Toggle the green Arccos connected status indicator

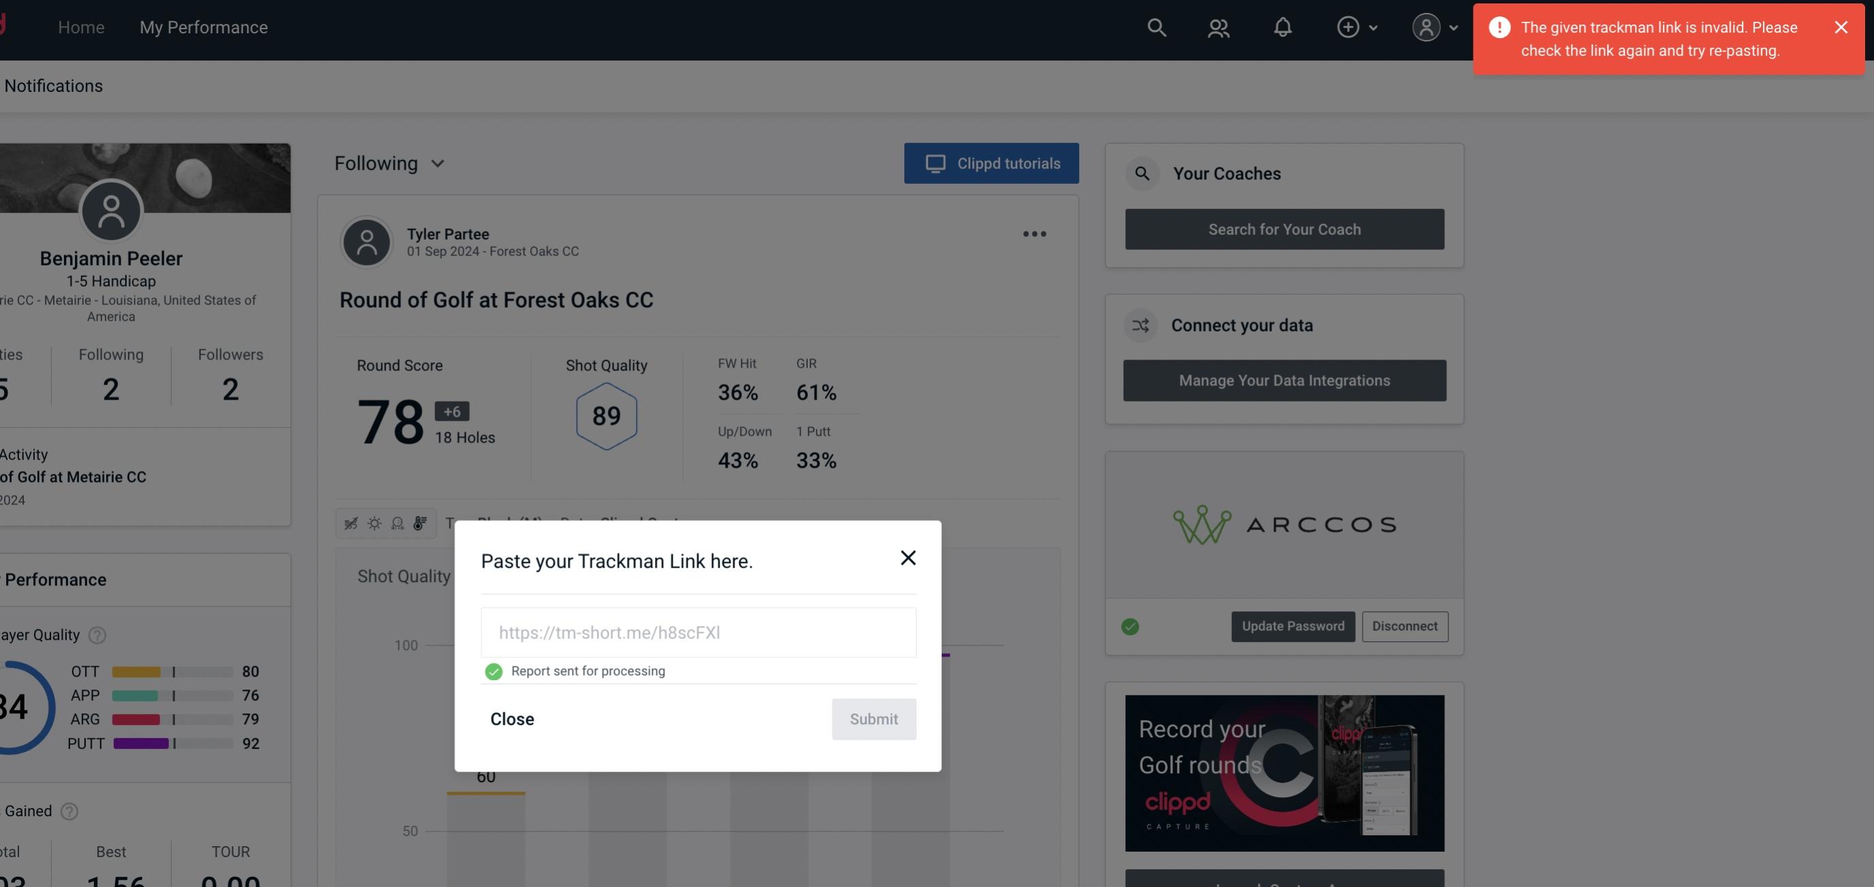tap(1130, 625)
